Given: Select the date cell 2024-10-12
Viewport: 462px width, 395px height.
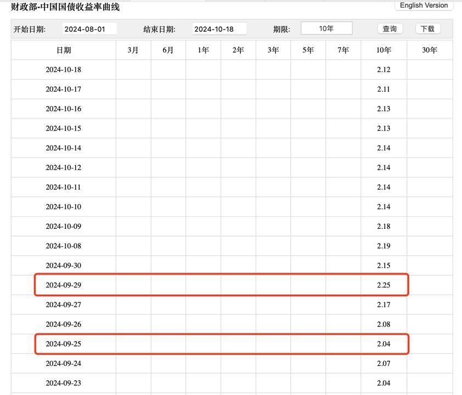Looking at the screenshot, I should click(63, 168).
